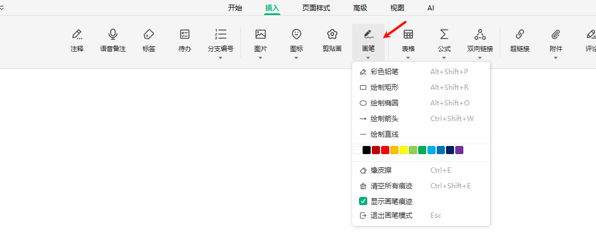Insert a 超链接 hyperlink icon

click(x=520, y=34)
